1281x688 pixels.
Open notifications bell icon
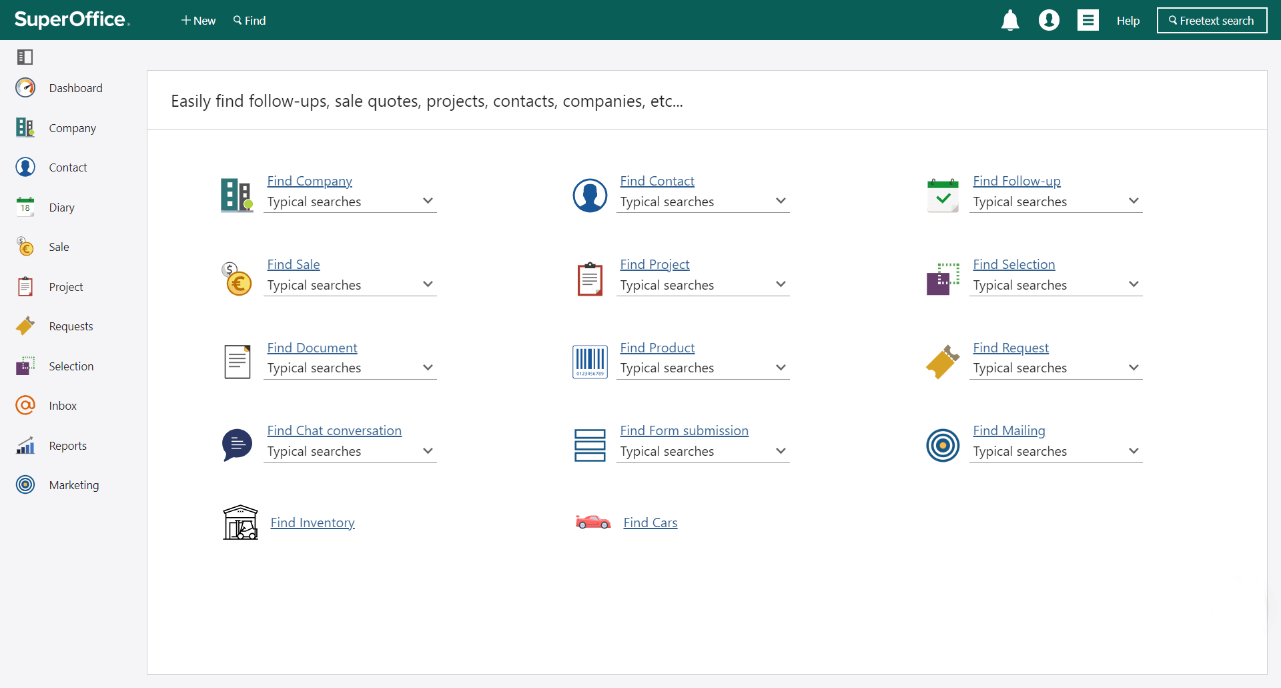[1010, 21]
